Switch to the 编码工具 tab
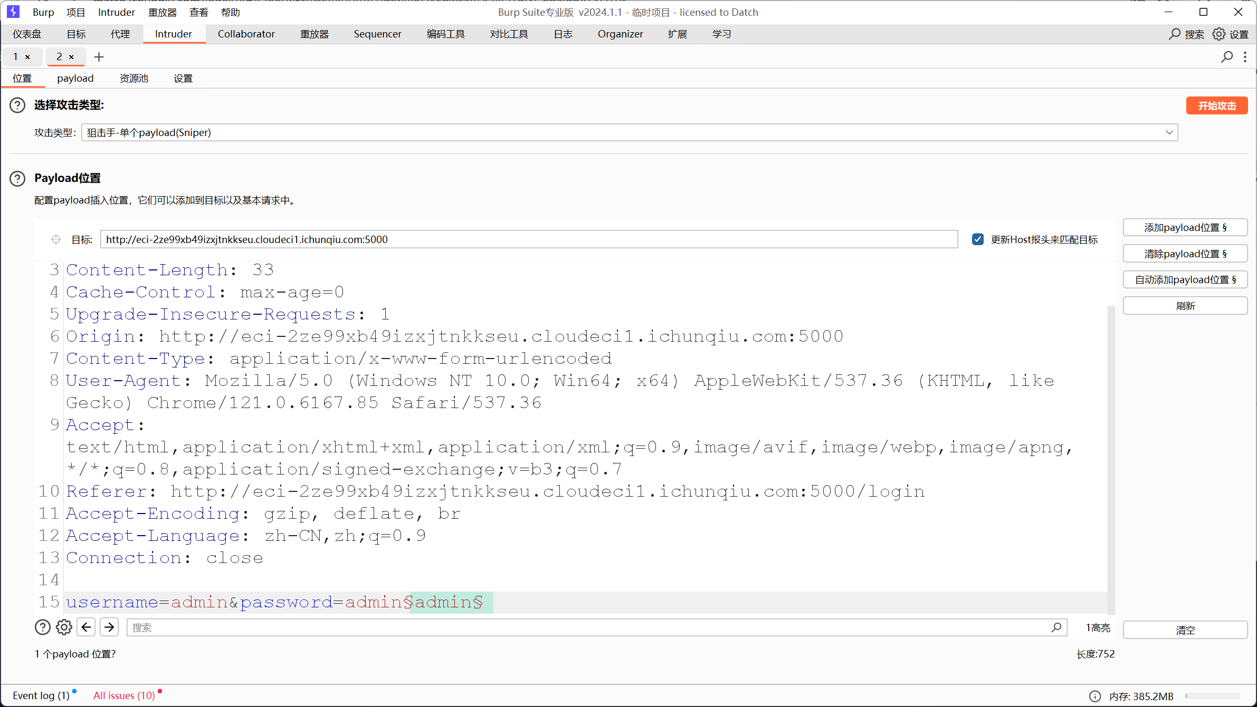 pyautogui.click(x=446, y=34)
